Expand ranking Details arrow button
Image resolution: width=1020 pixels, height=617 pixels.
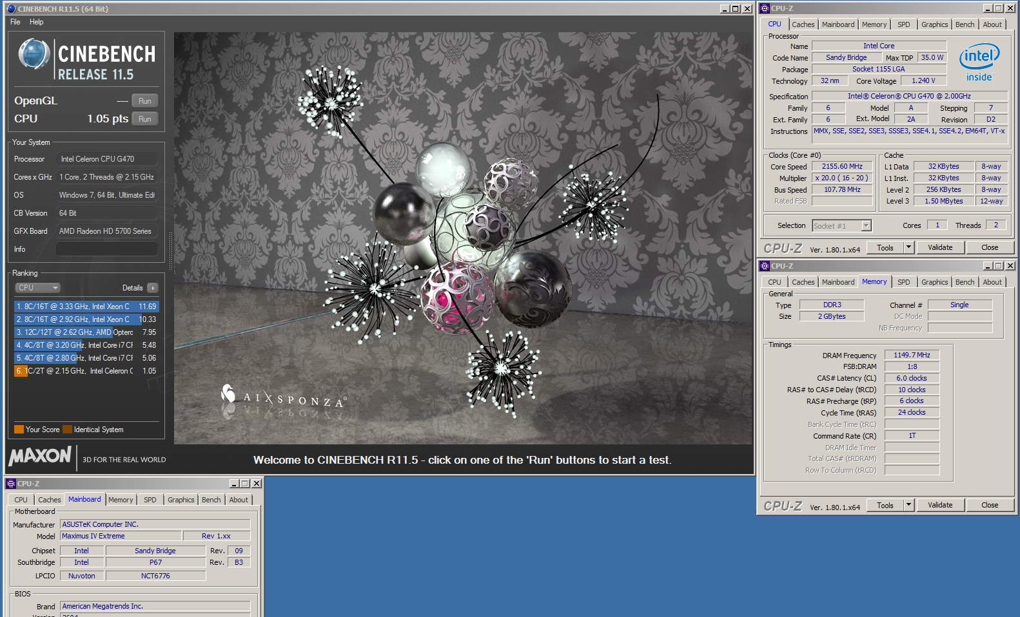153,288
